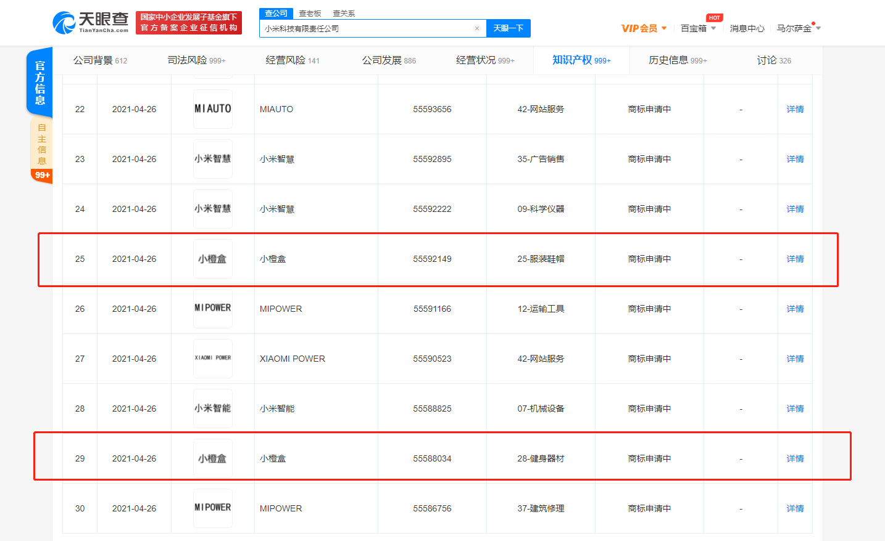Expand the 百宝箱 dropdown
Viewport: 885px width, 541px height.
pyautogui.click(x=698, y=28)
